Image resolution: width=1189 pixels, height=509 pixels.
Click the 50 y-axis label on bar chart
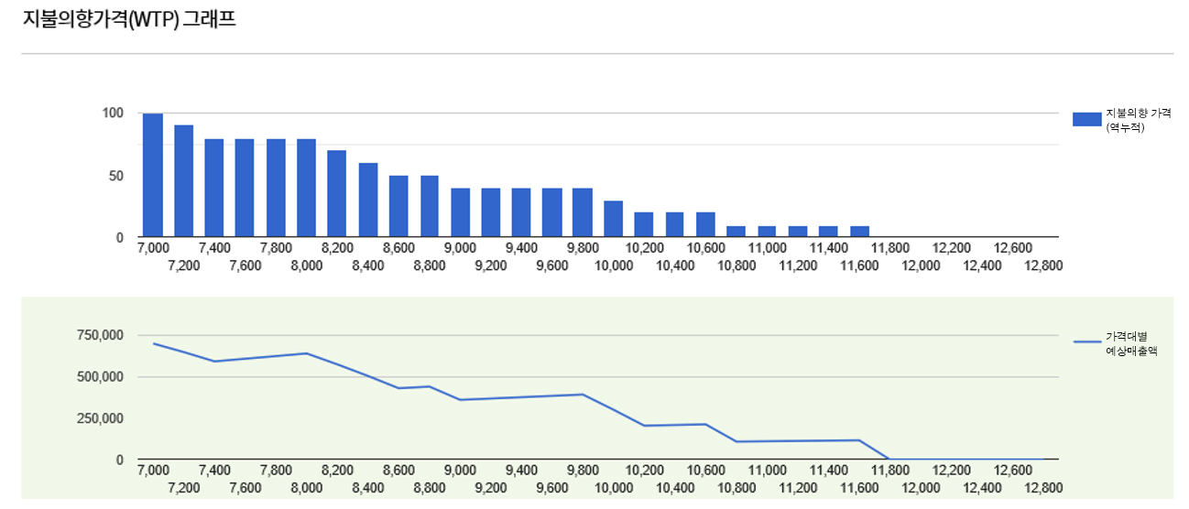[116, 176]
